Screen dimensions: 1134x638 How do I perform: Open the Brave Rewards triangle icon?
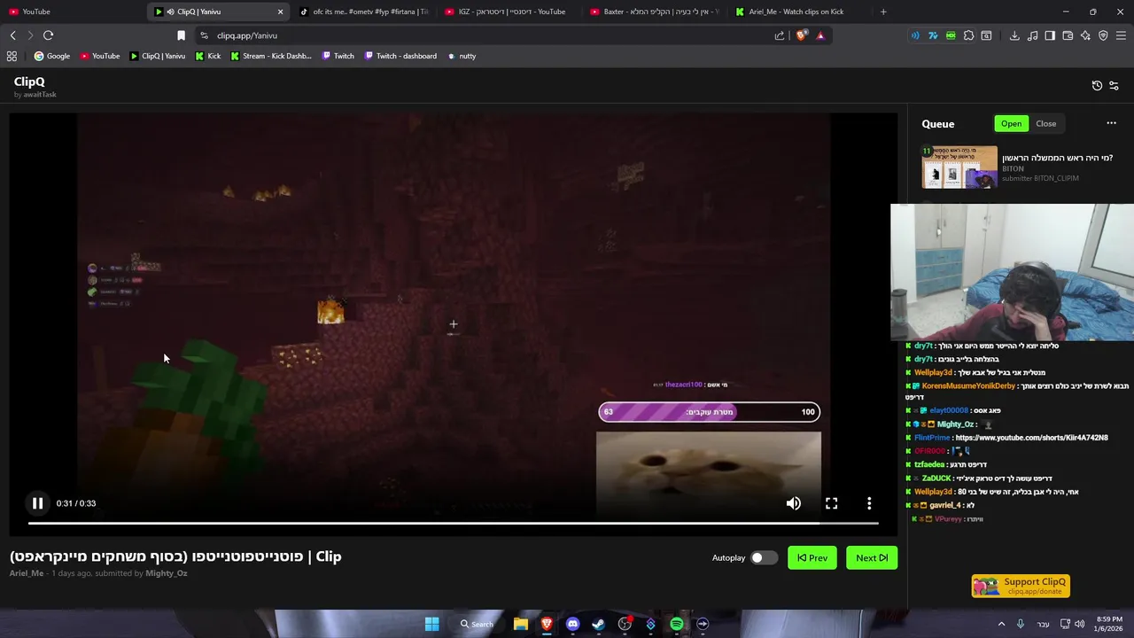820,35
